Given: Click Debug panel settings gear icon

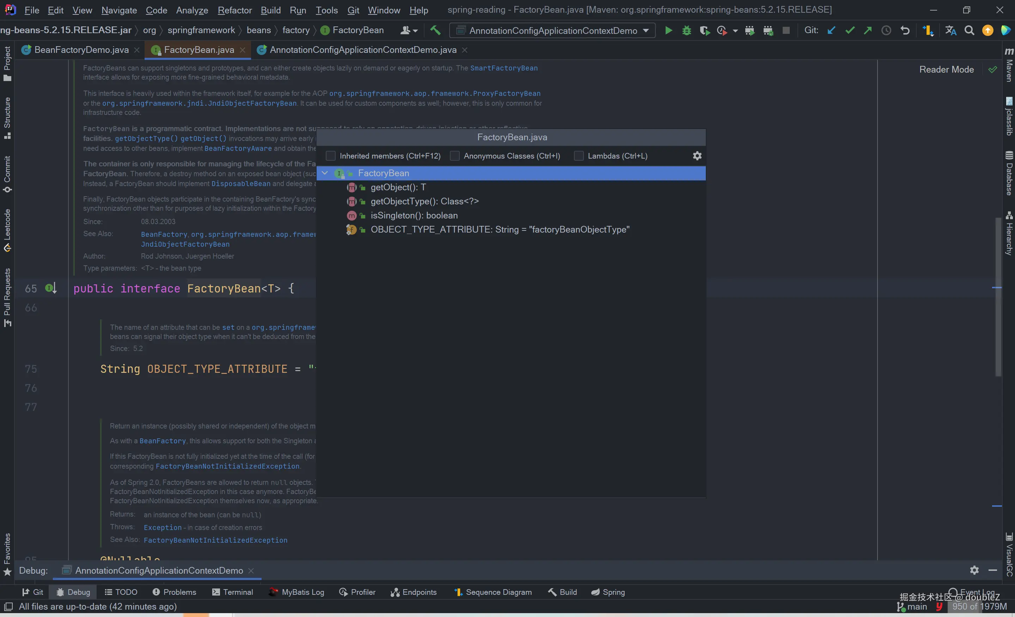Looking at the screenshot, I should (x=974, y=570).
